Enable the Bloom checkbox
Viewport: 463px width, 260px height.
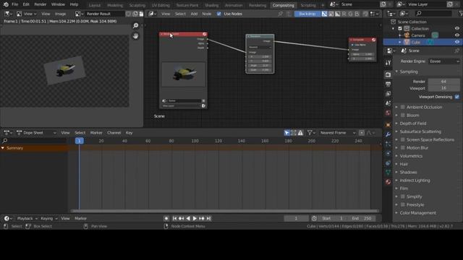click(403, 116)
